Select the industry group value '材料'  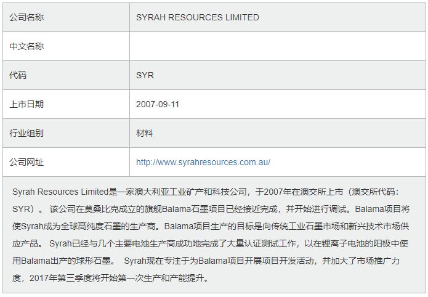click(145, 133)
